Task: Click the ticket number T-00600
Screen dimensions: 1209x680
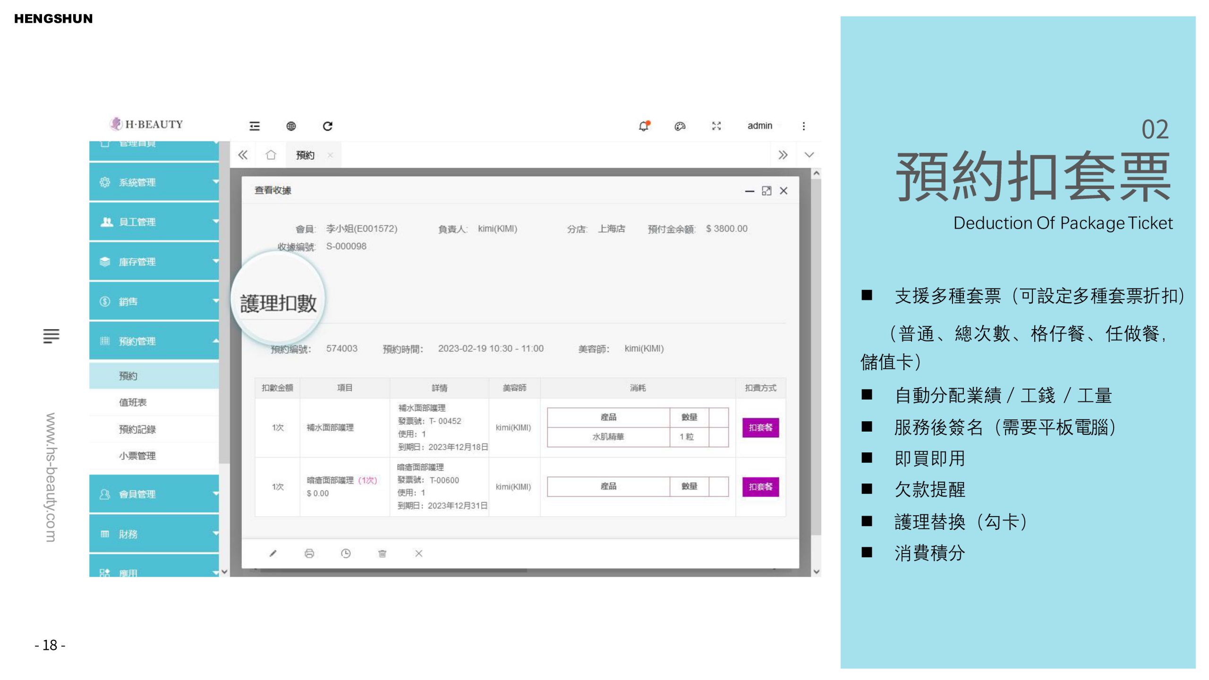Action: click(x=444, y=480)
